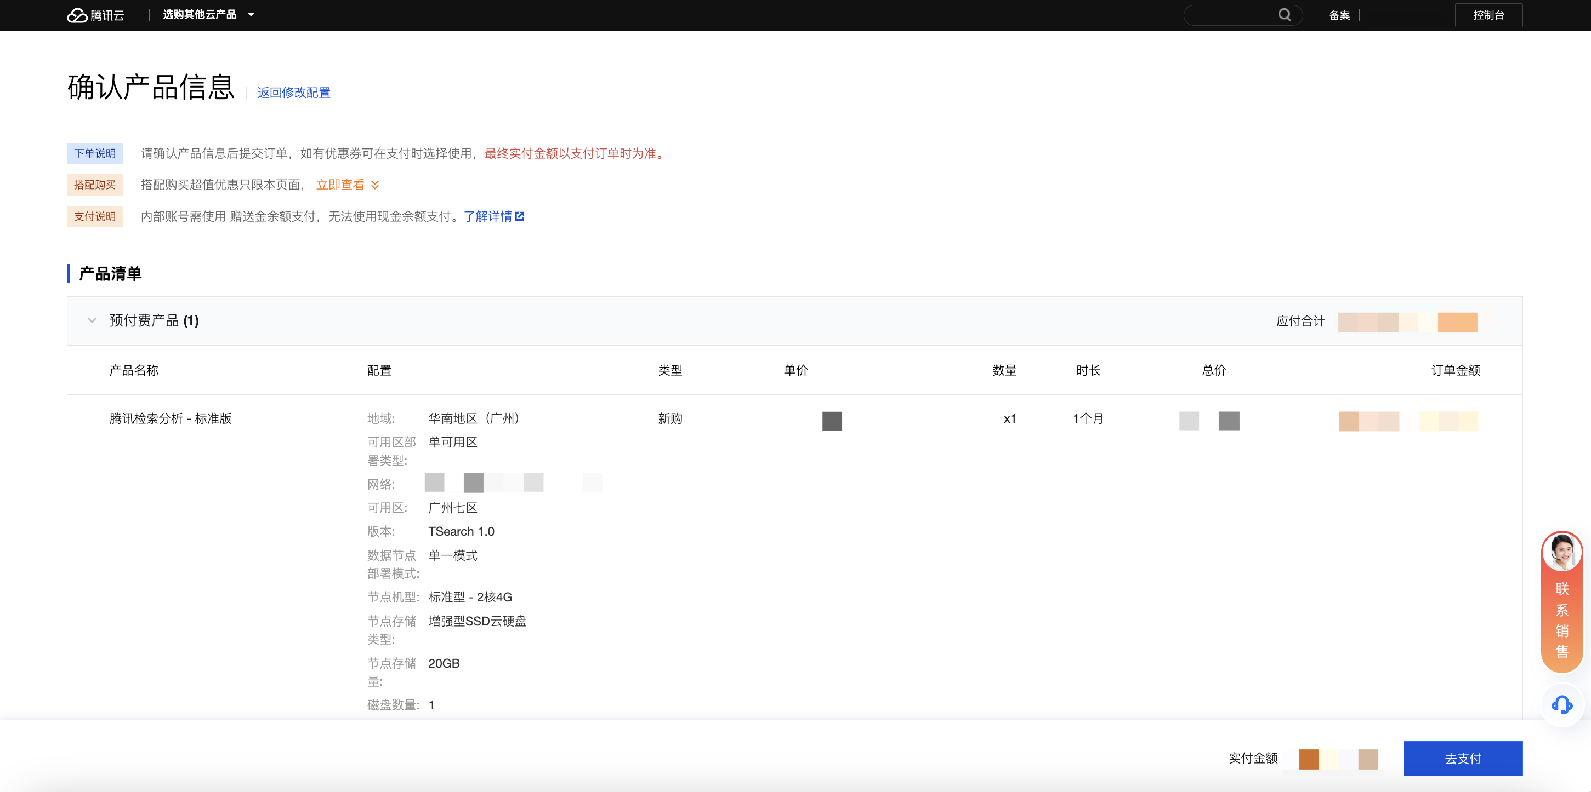The width and height of the screenshot is (1591, 792).
Task: Open the 备案 menu item
Action: pos(1339,15)
